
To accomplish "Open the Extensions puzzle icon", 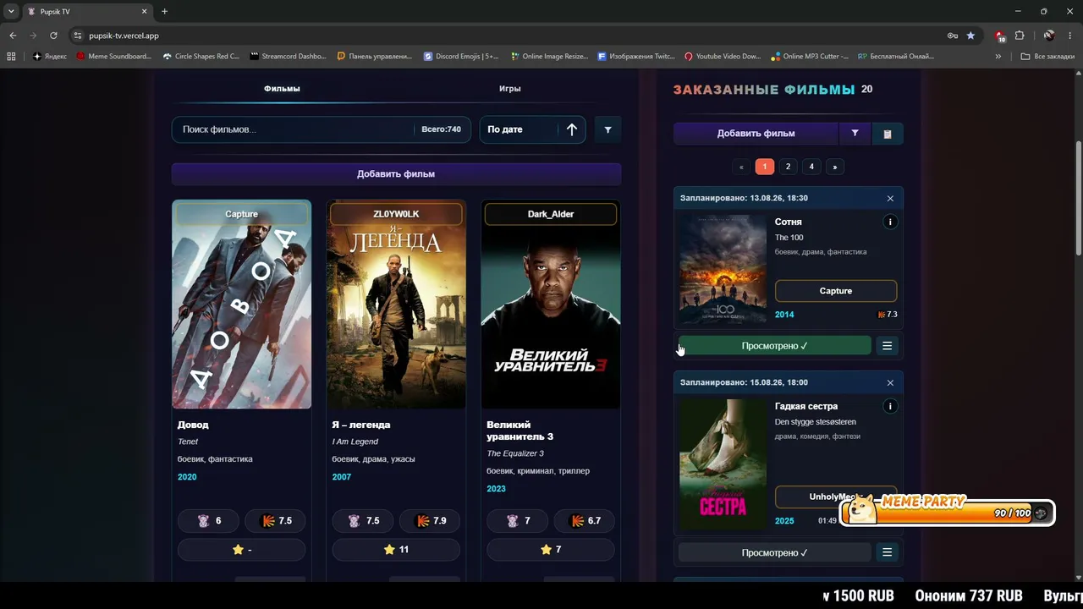I will [x=1020, y=36].
